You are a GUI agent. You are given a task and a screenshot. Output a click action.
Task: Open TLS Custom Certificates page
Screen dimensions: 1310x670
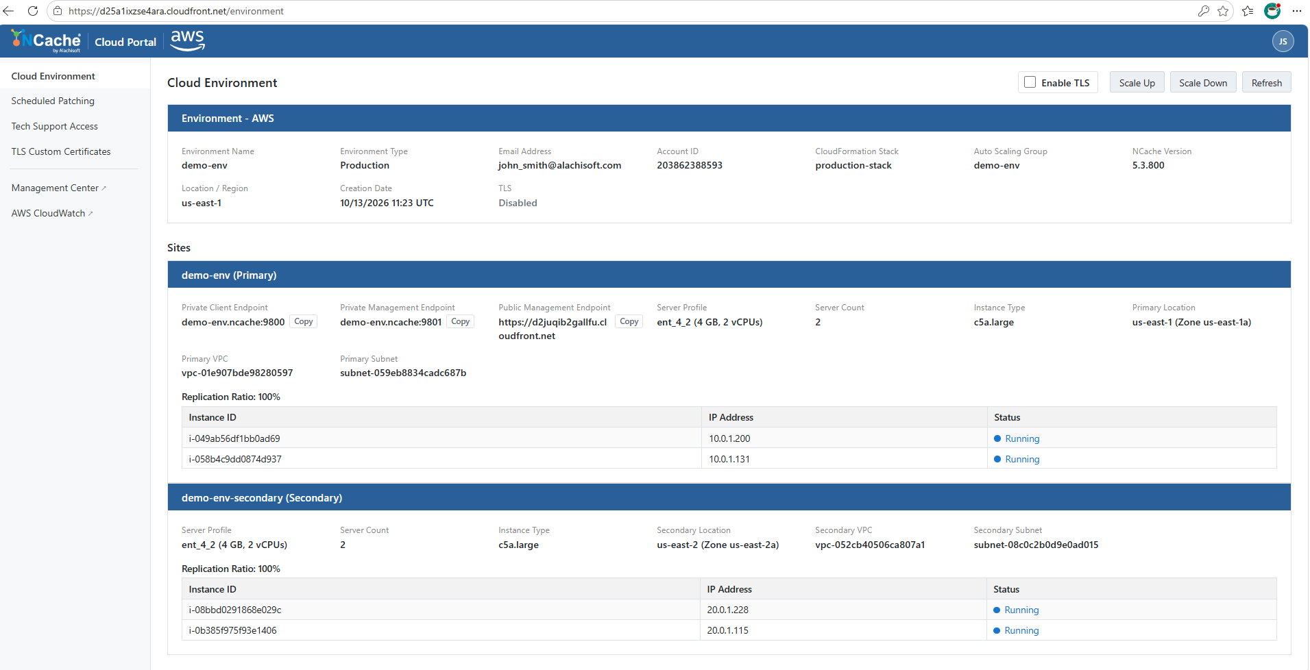(61, 151)
